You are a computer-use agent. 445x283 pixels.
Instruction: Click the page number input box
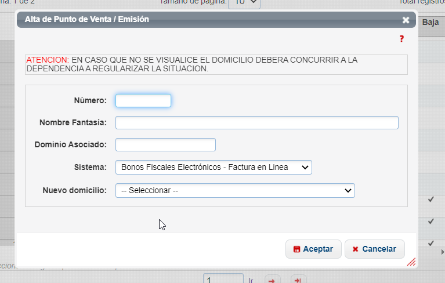click(223, 280)
